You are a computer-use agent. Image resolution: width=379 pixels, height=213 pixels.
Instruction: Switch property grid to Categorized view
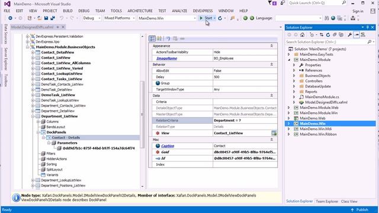tap(152, 38)
